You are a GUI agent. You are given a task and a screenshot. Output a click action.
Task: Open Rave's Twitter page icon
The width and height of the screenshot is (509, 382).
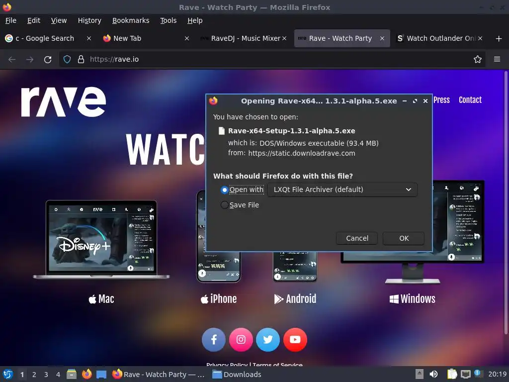[x=268, y=340]
